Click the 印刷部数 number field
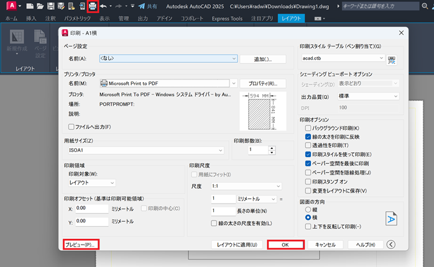This screenshot has width=434, height=267. point(258,150)
